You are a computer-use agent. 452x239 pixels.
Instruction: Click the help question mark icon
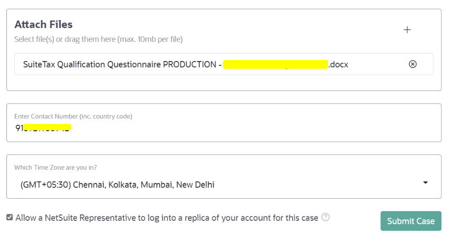pyautogui.click(x=325, y=217)
